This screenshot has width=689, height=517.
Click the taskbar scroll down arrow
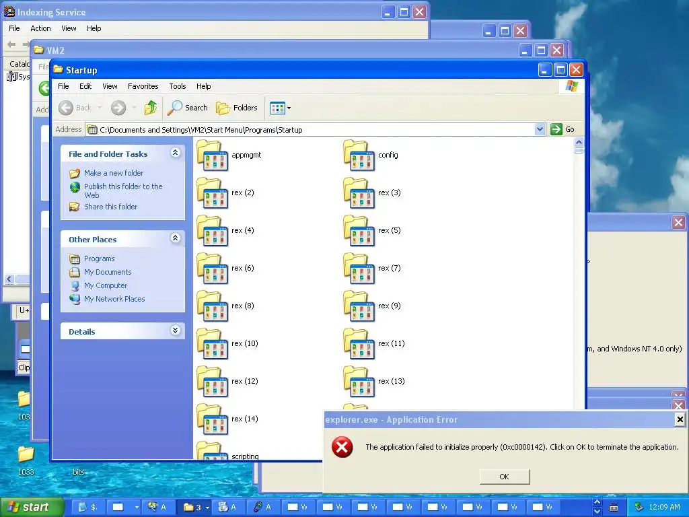pos(597,512)
